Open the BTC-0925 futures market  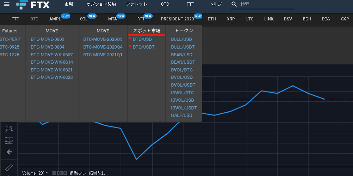coord(10,47)
